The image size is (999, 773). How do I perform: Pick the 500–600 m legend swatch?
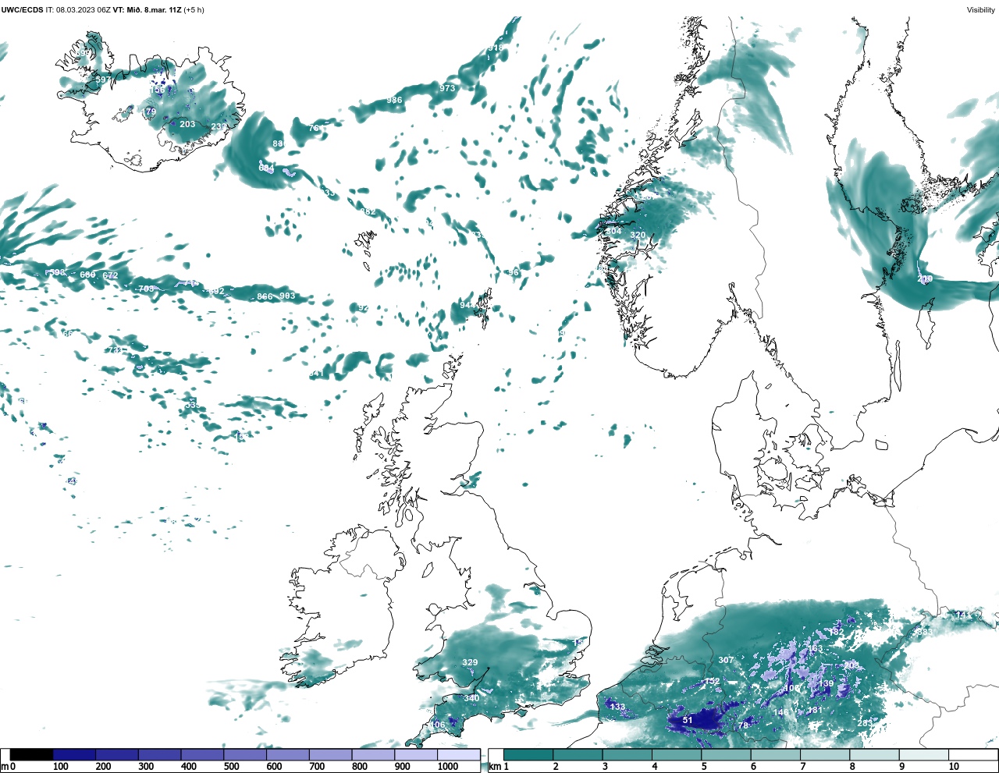245,755
